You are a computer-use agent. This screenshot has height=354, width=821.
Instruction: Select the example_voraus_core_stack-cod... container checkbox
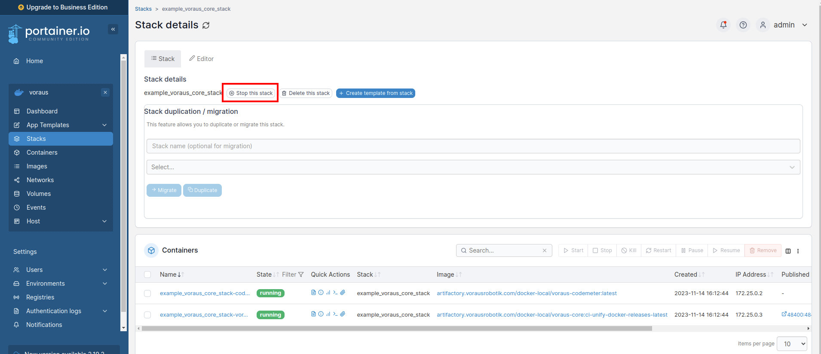click(x=147, y=293)
